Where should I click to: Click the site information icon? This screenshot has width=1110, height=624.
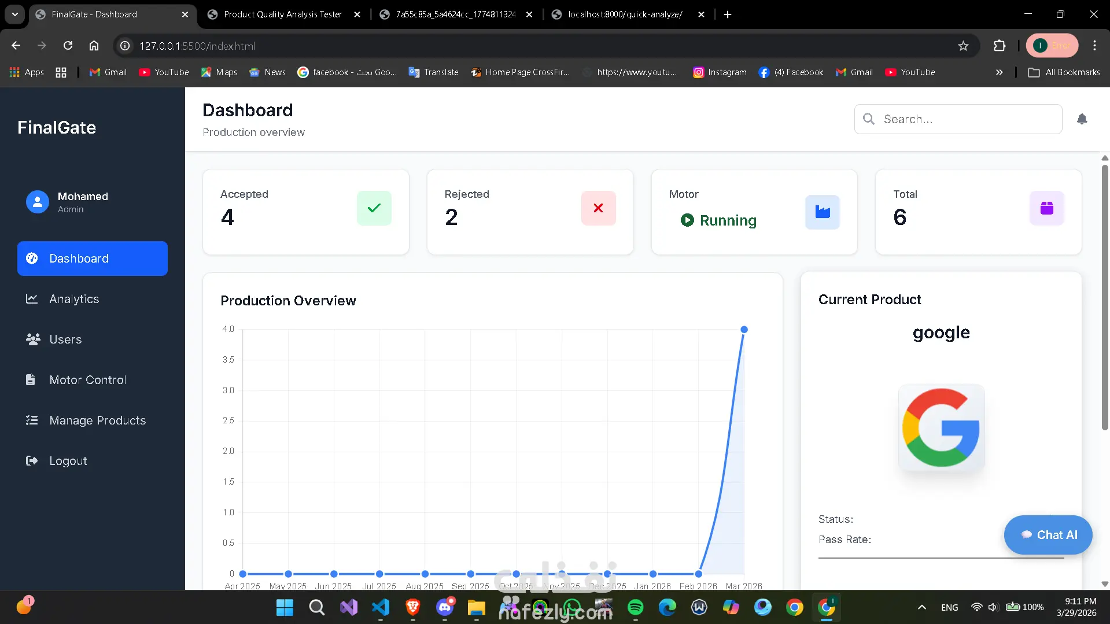point(125,46)
